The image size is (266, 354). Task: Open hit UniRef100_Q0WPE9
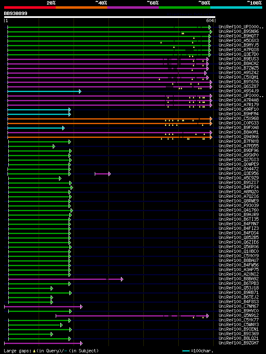(x=239, y=164)
